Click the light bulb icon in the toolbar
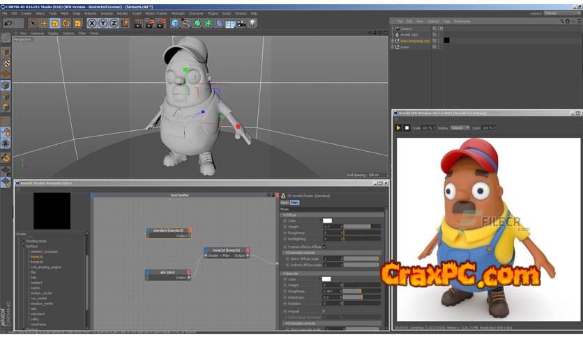 (252, 23)
